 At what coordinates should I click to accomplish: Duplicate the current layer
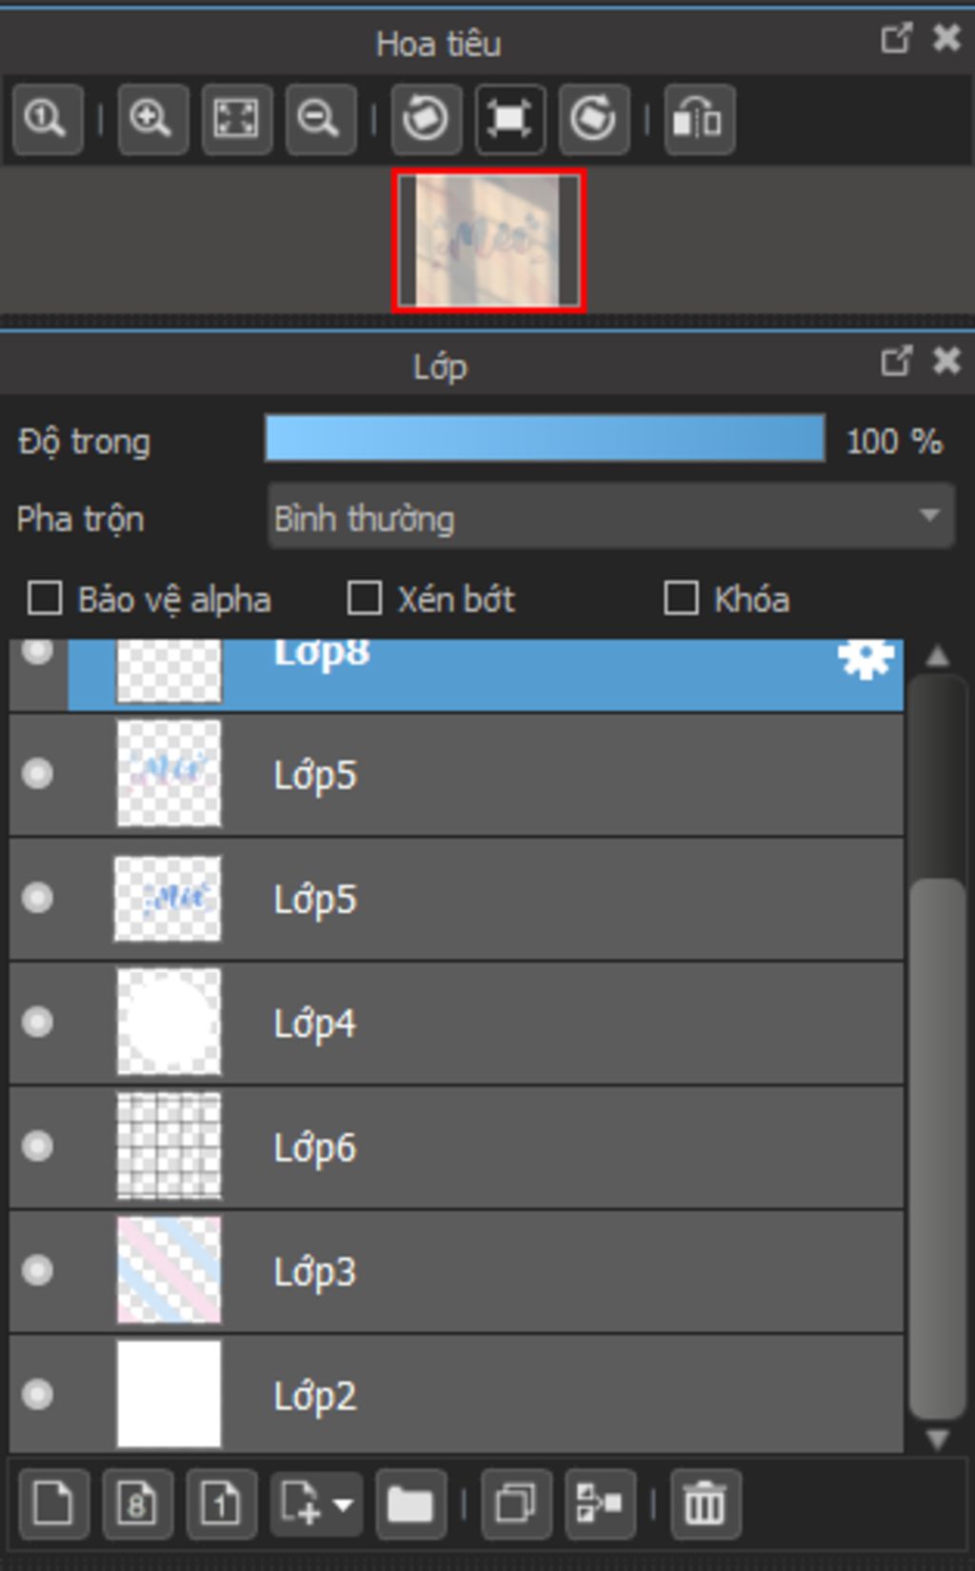point(516,1504)
